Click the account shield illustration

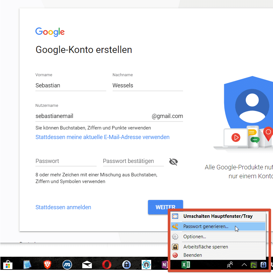point(249,112)
